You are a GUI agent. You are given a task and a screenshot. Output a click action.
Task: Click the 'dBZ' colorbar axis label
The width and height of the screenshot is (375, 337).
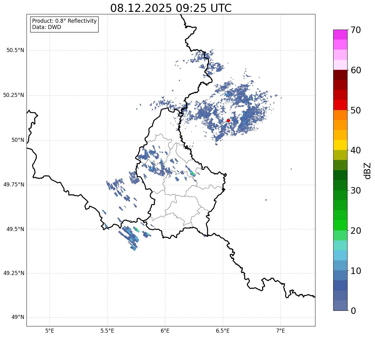coord(368,170)
